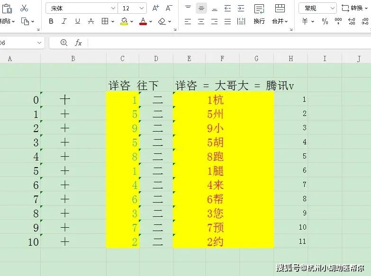Click the distributed alignment icon
The image size is (371, 276).
[x=241, y=21]
